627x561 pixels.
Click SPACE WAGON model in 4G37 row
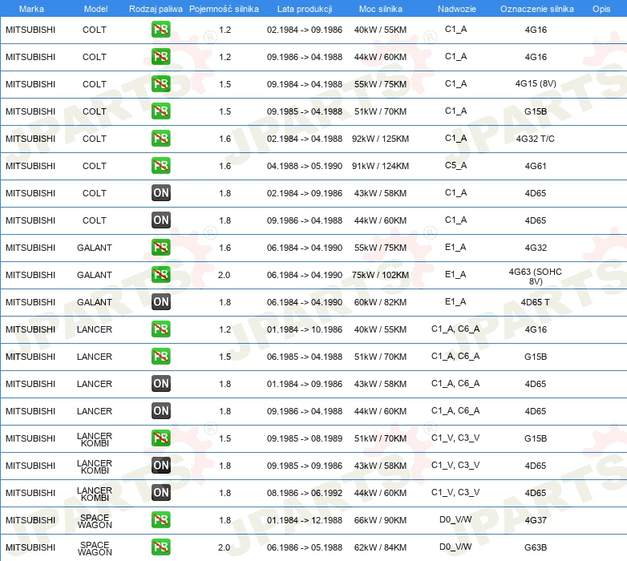(x=95, y=521)
